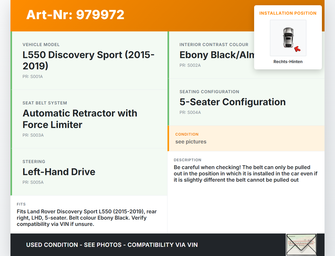Select the Rechts-Hinten position label
Image resolution: width=335 pixels, height=256 pixels.
pyautogui.click(x=288, y=62)
